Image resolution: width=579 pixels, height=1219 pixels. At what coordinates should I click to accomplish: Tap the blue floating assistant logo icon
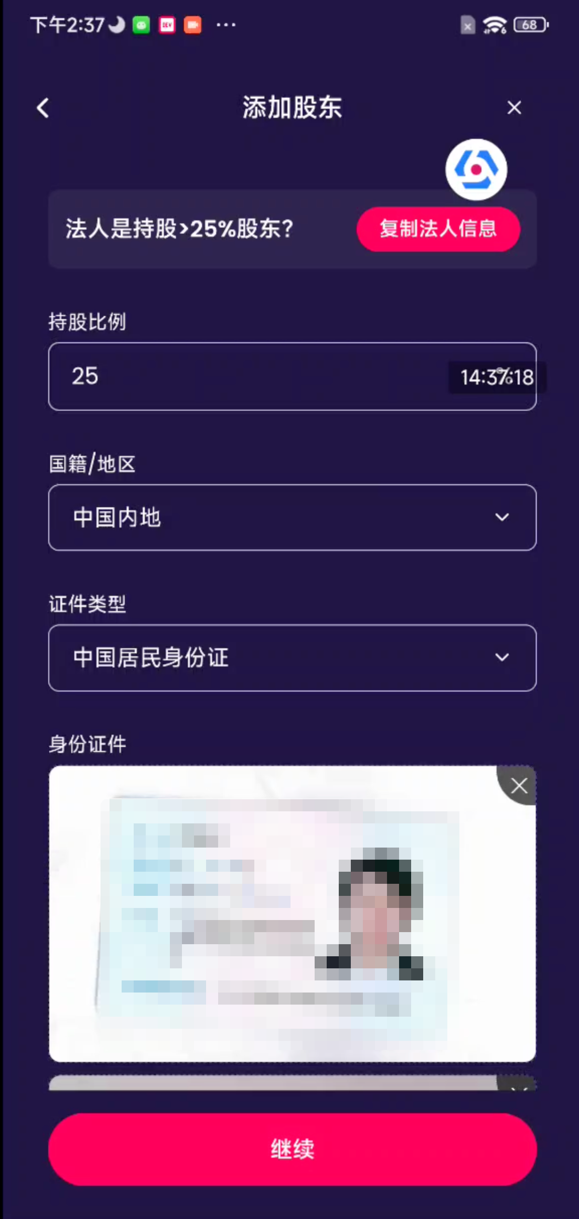point(476,170)
